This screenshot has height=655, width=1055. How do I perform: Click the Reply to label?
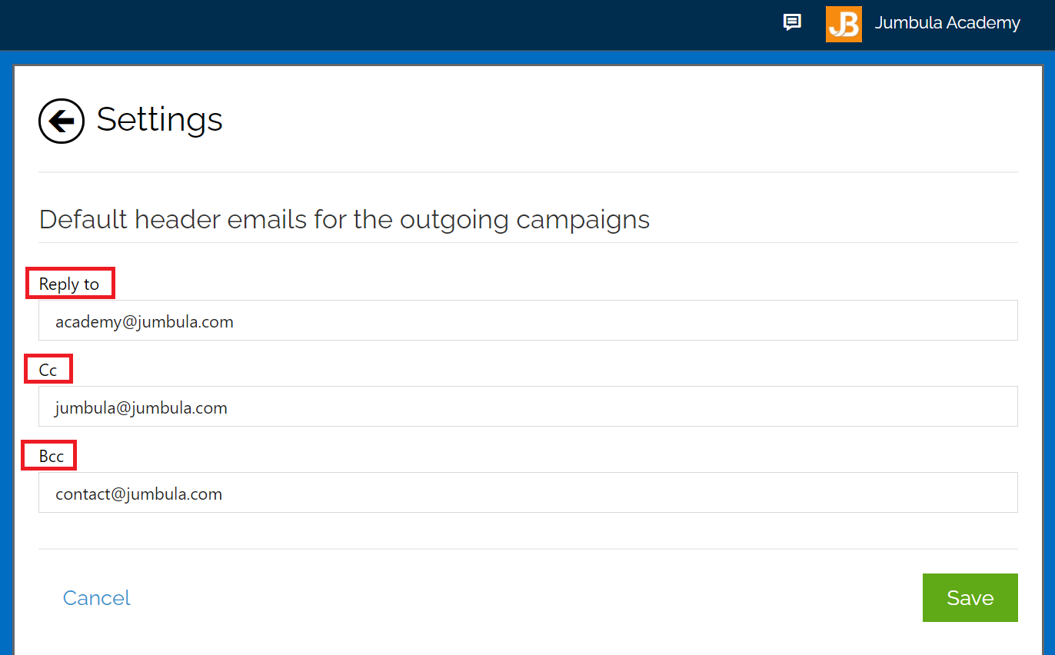[69, 284]
